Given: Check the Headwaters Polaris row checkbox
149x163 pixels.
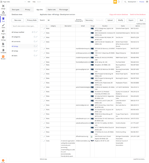Looking at the screenshot, I should pos(42,83).
